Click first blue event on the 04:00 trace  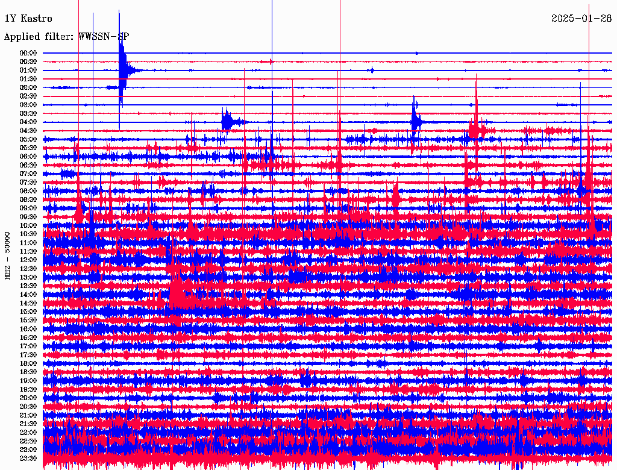coord(227,122)
